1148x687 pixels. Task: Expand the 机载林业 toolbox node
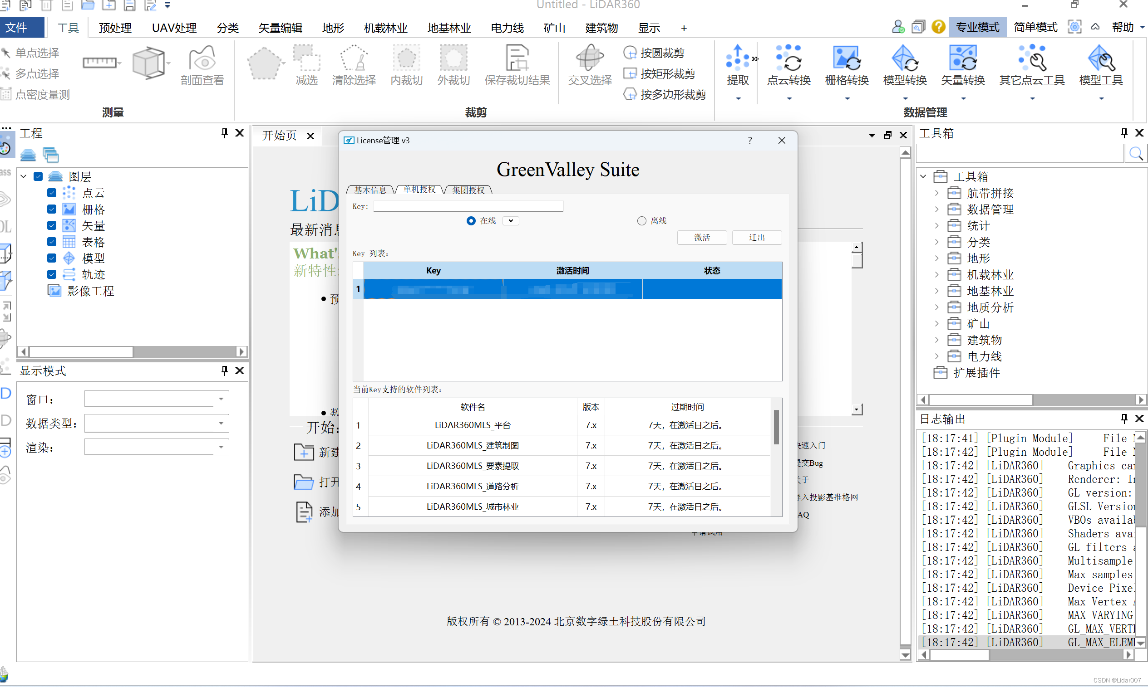(x=936, y=274)
